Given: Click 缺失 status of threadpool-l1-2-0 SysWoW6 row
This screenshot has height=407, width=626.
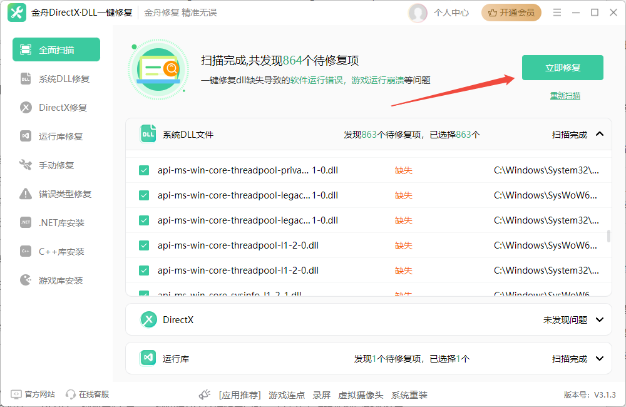Looking at the screenshot, I should coord(404,245).
